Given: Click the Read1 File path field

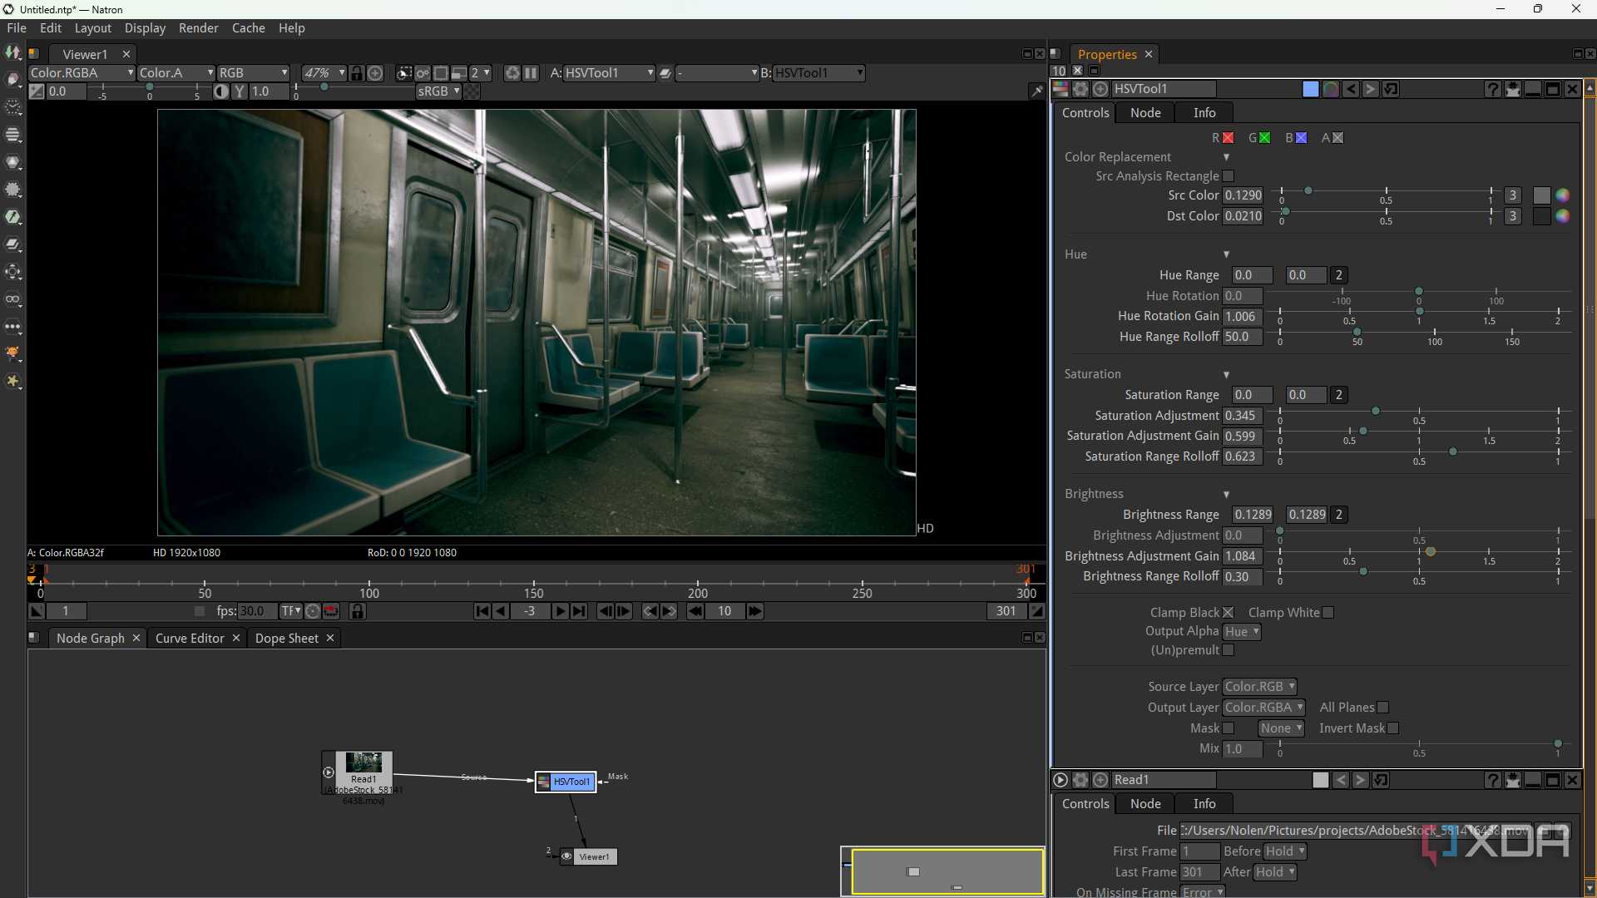Looking at the screenshot, I should click(1356, 831).
